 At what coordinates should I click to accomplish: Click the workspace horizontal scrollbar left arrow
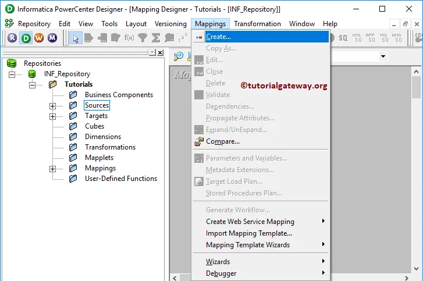point(175,278)
